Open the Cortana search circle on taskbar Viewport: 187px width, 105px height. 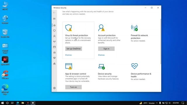(7, 103)
